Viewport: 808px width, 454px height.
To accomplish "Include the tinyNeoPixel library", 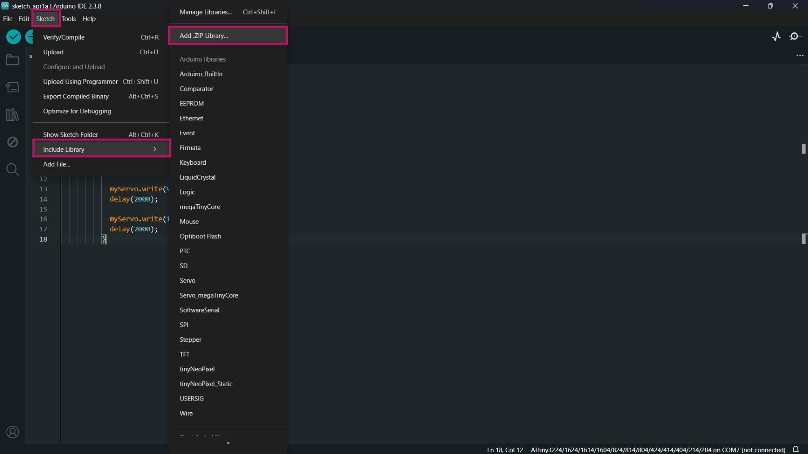I will coord(228,369).
